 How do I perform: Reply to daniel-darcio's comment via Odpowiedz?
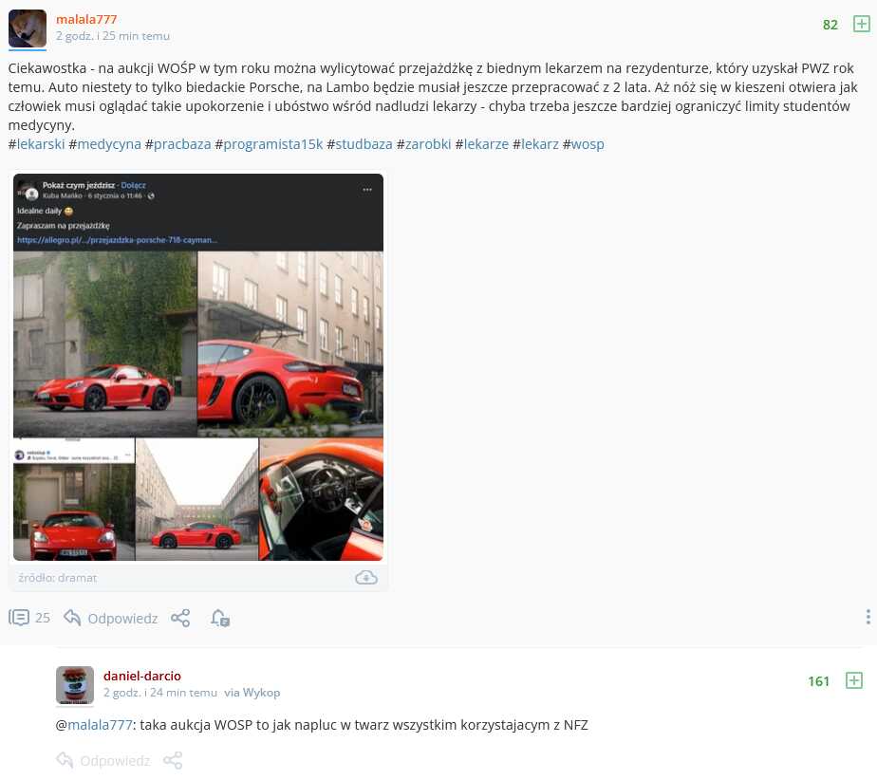[x=103, y=760]
